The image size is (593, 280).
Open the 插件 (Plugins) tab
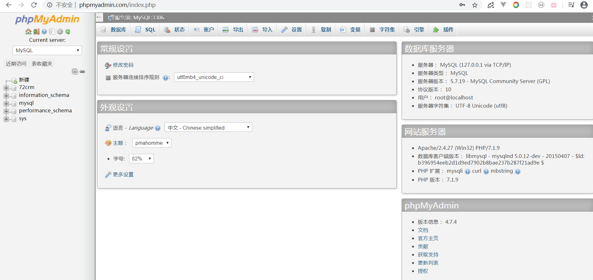coord(443,30)
